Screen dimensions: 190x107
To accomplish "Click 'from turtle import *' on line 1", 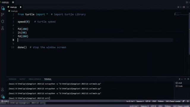I will coord(33,15).
